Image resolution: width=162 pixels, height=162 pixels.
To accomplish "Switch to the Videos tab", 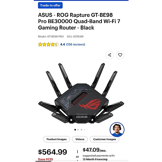I will tap(80, 139).
